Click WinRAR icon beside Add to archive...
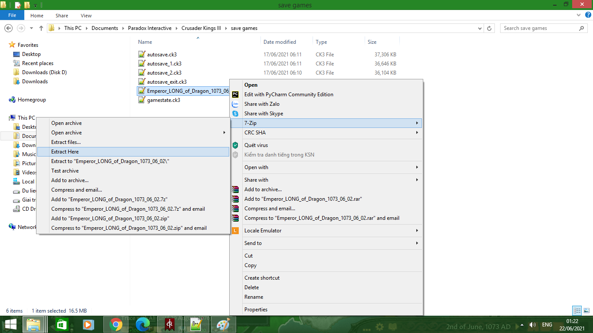The height and width of the screenshot is (333, 593). pyautogui.click(x=235, y=189)
